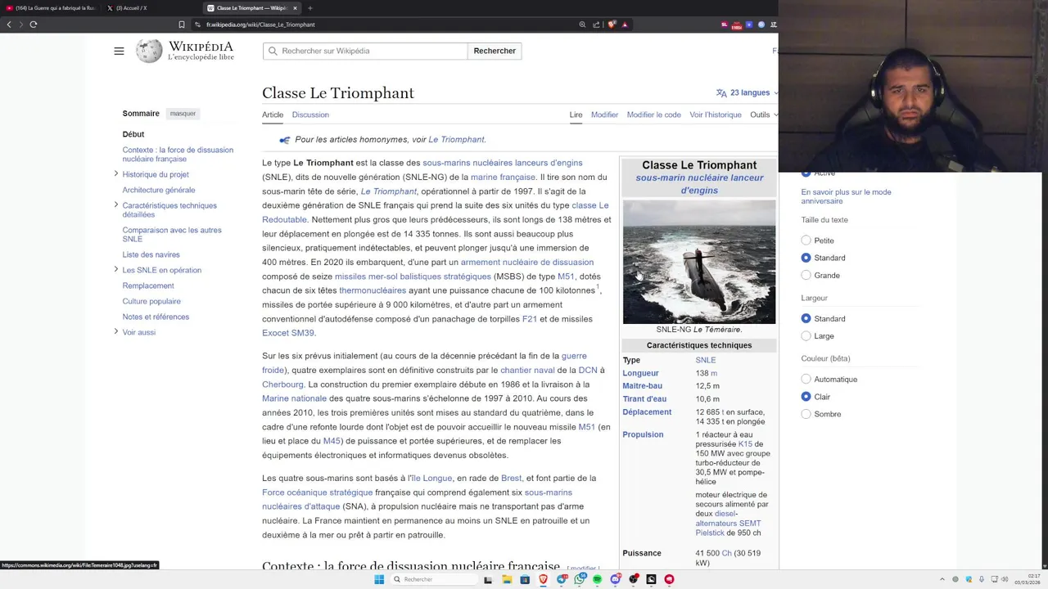The width and height of the screenshot is (1048, 589).
Task: Select Standard width option
Action: (806, 318)
